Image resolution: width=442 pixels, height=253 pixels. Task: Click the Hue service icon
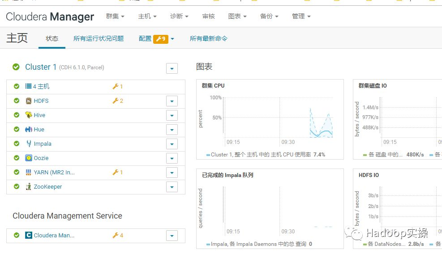29,130
